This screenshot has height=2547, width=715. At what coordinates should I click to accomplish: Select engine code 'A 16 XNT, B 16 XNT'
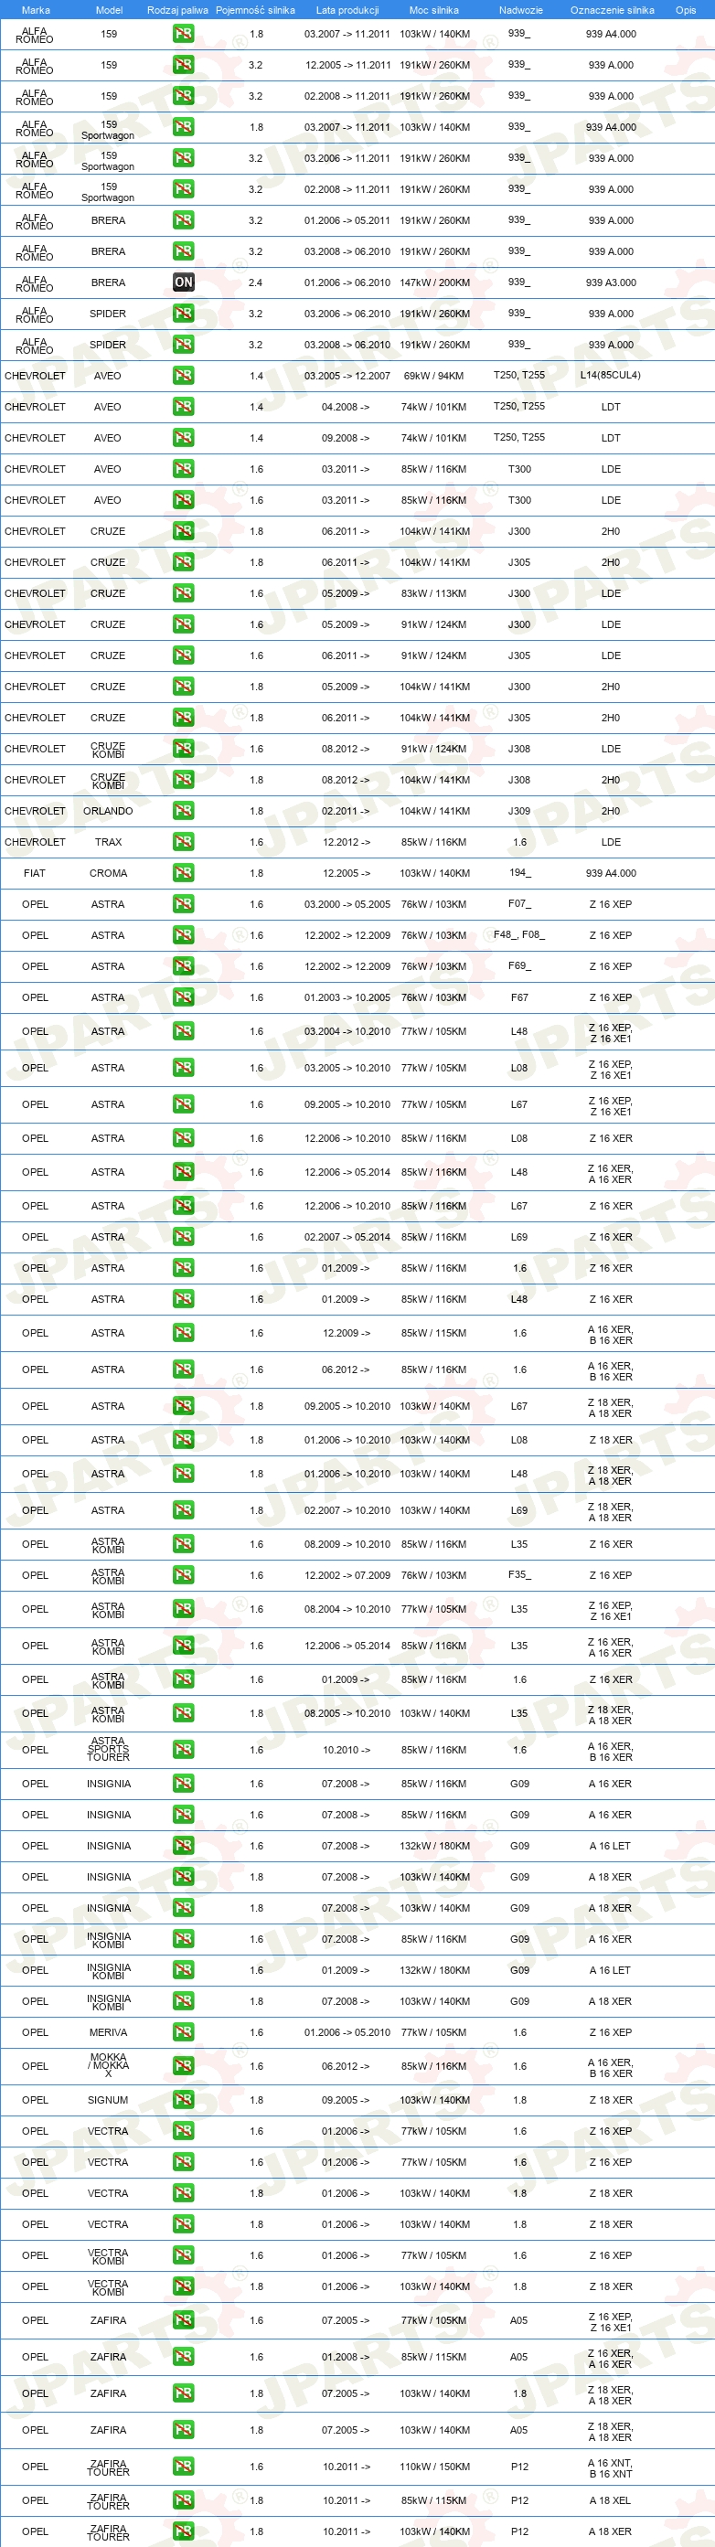pos(610,2467)
